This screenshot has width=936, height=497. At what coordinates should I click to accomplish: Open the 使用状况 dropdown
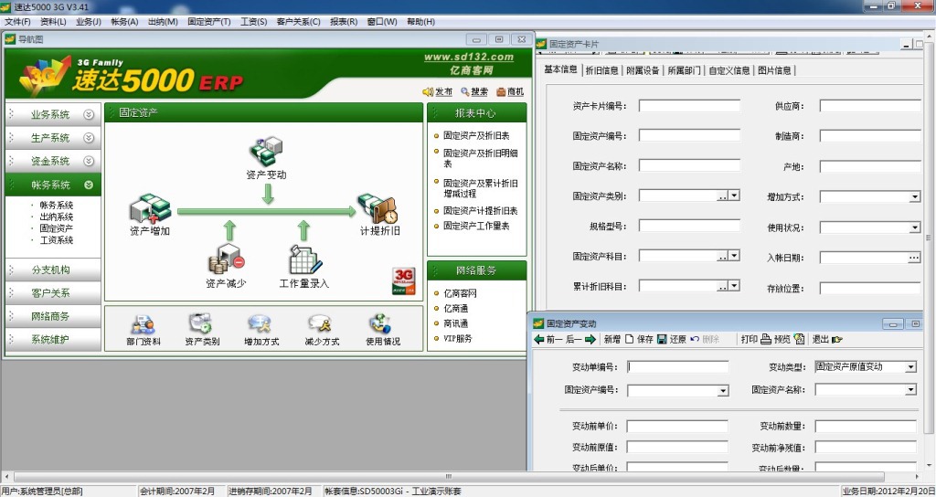(914, 227)
